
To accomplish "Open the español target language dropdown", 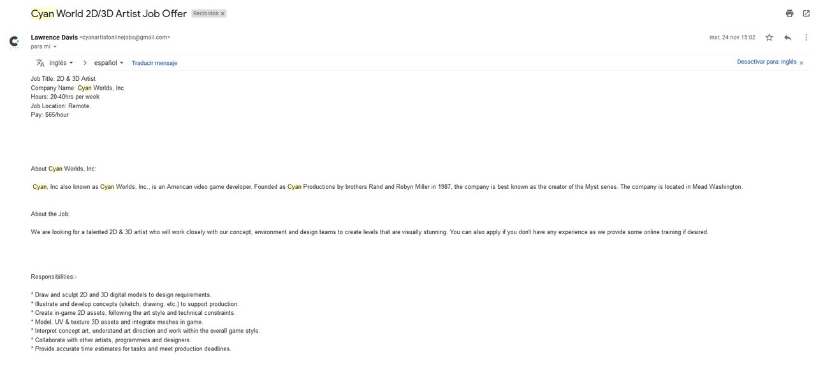I will 109,63.
